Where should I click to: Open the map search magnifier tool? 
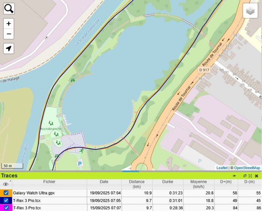[x=9, y=9]
